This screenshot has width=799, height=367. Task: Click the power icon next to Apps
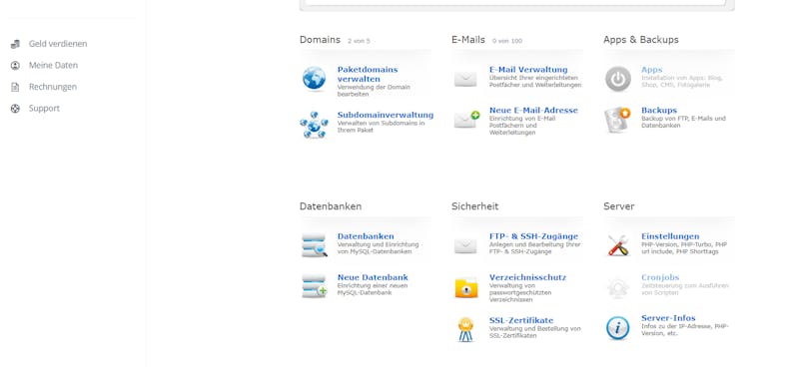[618, 79]
